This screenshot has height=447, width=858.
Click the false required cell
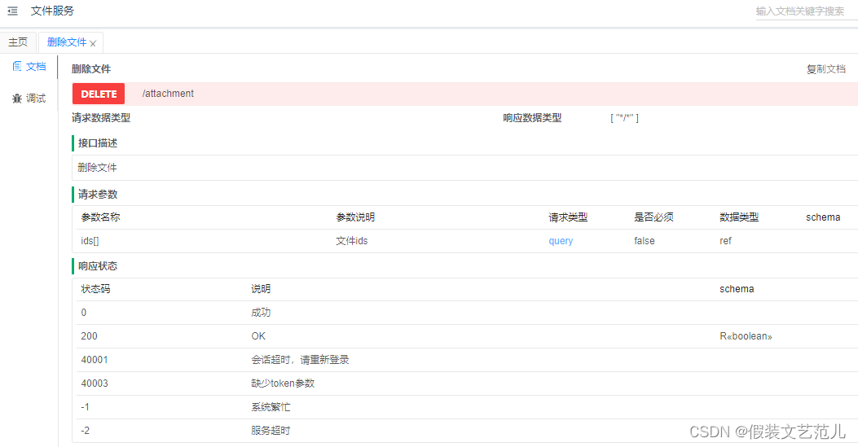(x=645, y=241)
